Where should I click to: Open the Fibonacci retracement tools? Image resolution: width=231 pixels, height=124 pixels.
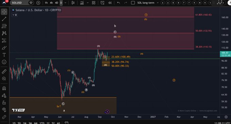coord(4,26)
